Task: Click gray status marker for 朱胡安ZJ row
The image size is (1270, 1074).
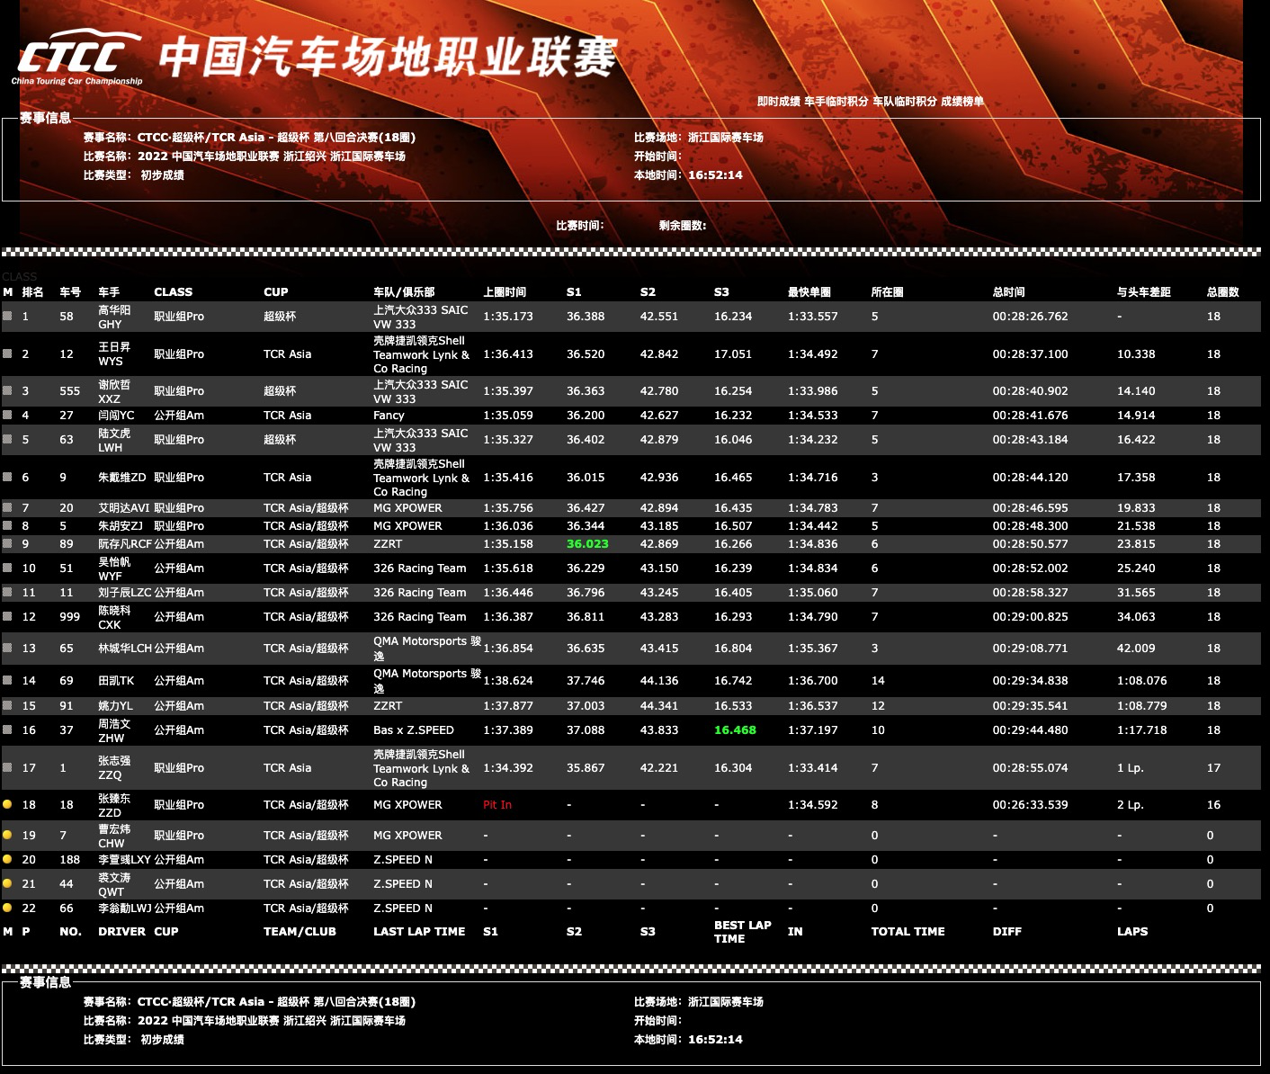Action: (7, 526)
